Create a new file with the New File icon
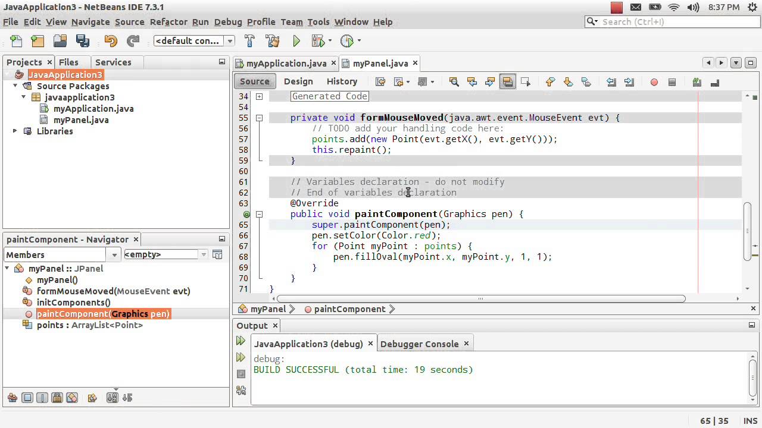 pyautogui.click(x=16, y=41)
